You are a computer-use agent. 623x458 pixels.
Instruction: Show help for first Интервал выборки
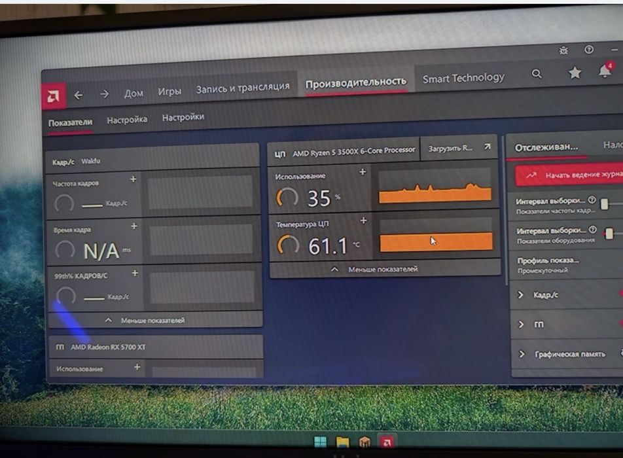[x=592, y=200]
